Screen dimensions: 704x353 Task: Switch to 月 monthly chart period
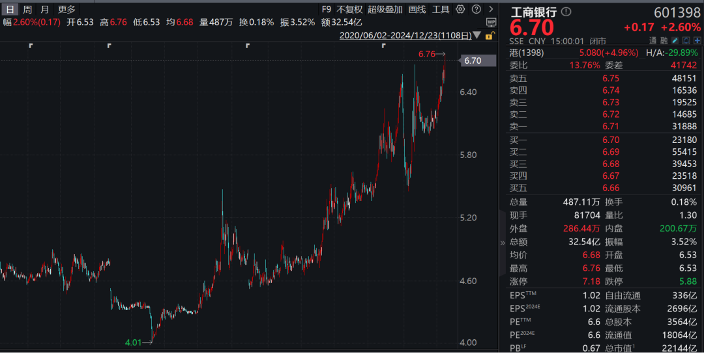[44, 9]
